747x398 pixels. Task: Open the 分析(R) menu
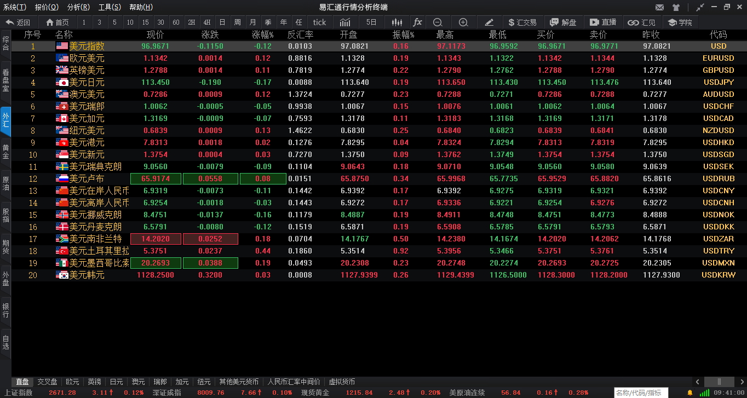78,7
